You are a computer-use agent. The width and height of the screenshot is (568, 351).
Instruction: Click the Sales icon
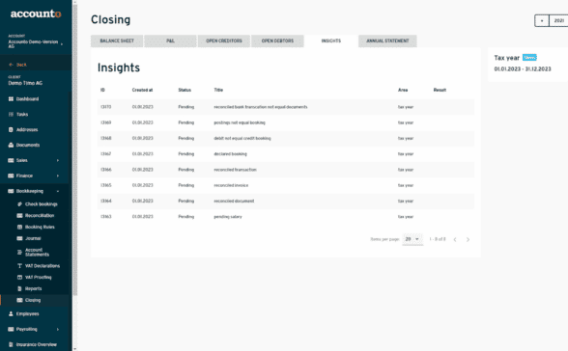pos(11,160)
